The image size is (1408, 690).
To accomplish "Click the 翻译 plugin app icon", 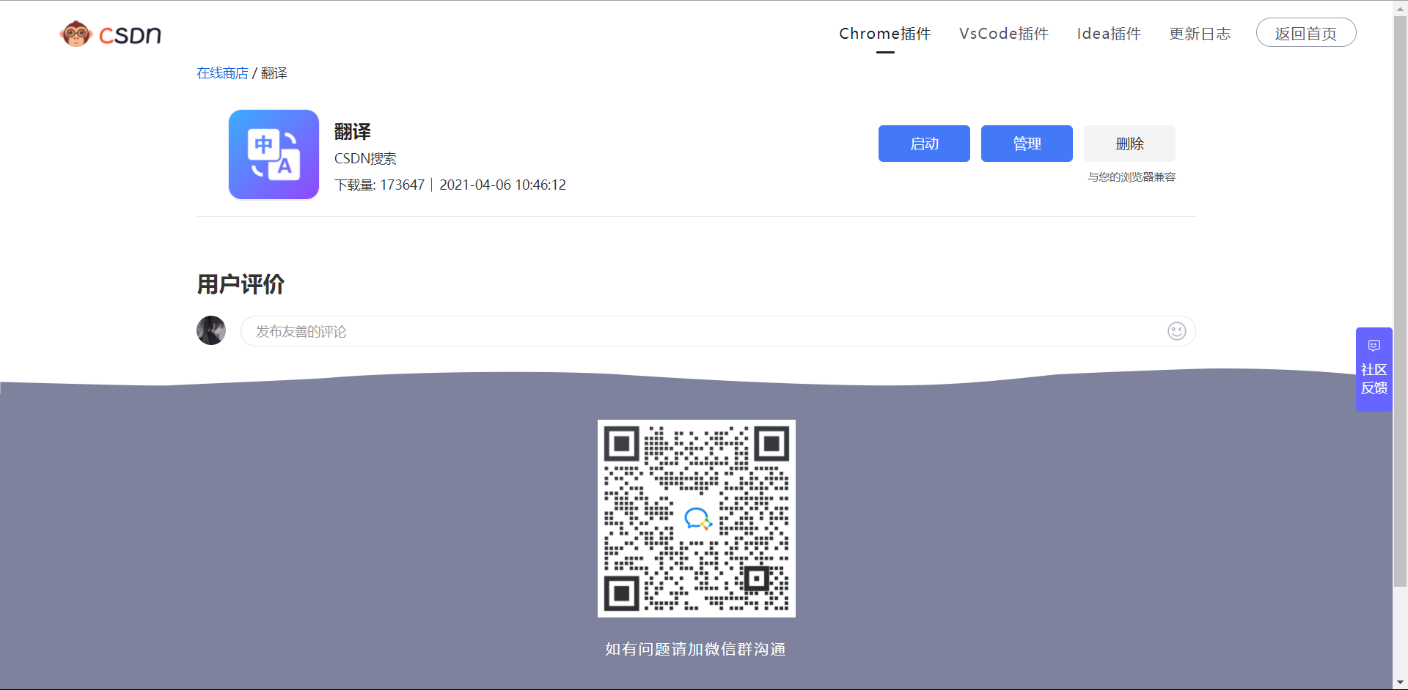I will [x=274, y=154].
